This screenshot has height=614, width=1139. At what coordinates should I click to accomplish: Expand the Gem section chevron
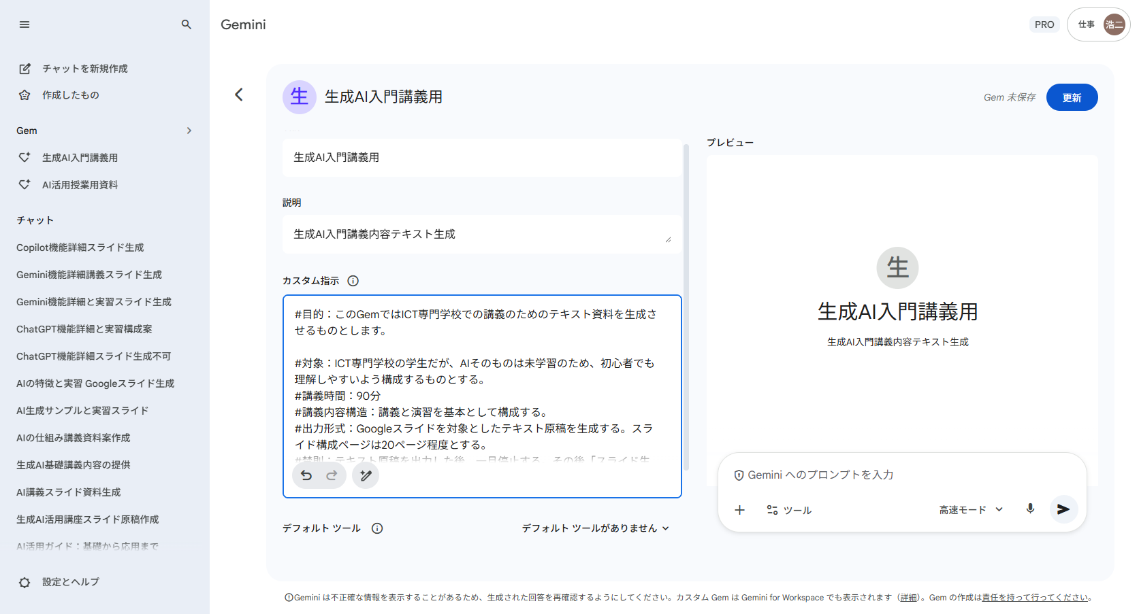pyautogui.click(x=189, y=131)
